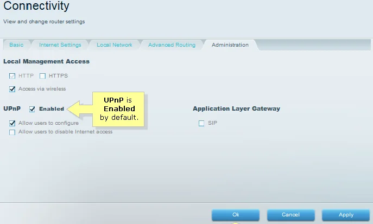
Task: Go to the Local Network tab
Action: point(114,45)
